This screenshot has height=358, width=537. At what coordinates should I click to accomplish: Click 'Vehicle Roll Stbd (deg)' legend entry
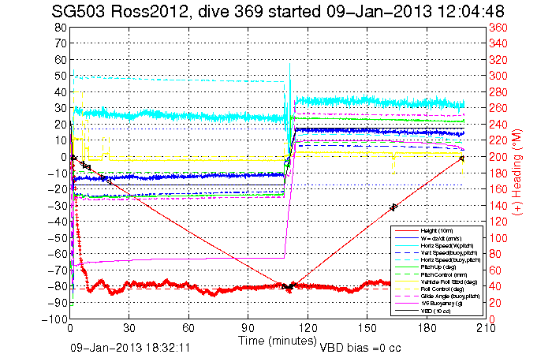pyautogui.click(x=449, y=282)
